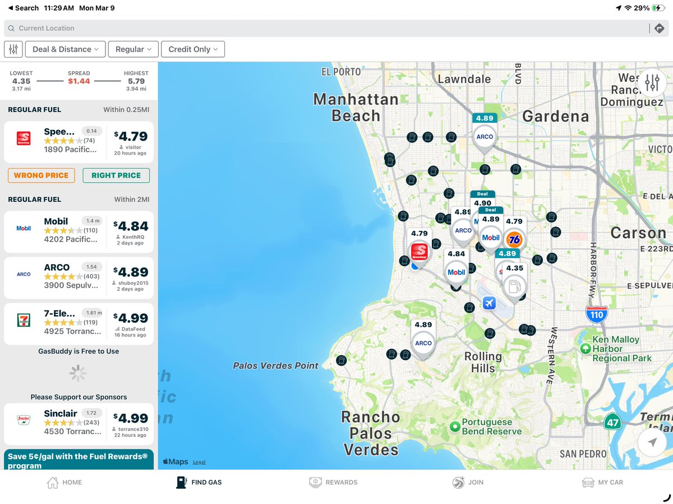Expand Deal & Distance sort dropdown
The width and height of the screenshot is (673, 504).
(x=65, y=49)
